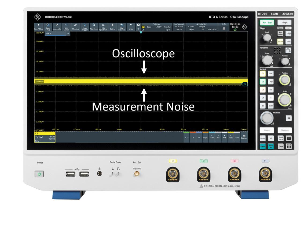Click the trigger Level knob
This screenshot has height=229, width=304.
point(267,38)
